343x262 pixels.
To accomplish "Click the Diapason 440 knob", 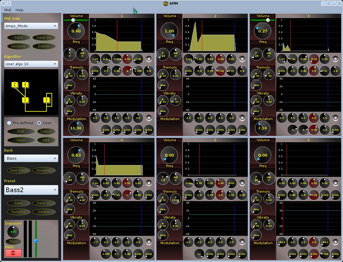I will pyautogui.click(x=13, y=232).
